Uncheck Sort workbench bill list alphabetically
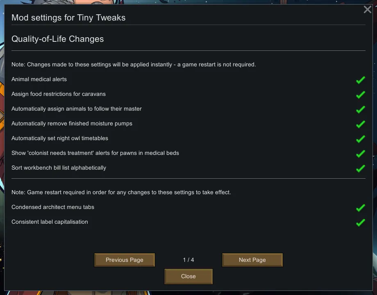The image size is (377, 295). pyautogui.click(x=360, y=168)
